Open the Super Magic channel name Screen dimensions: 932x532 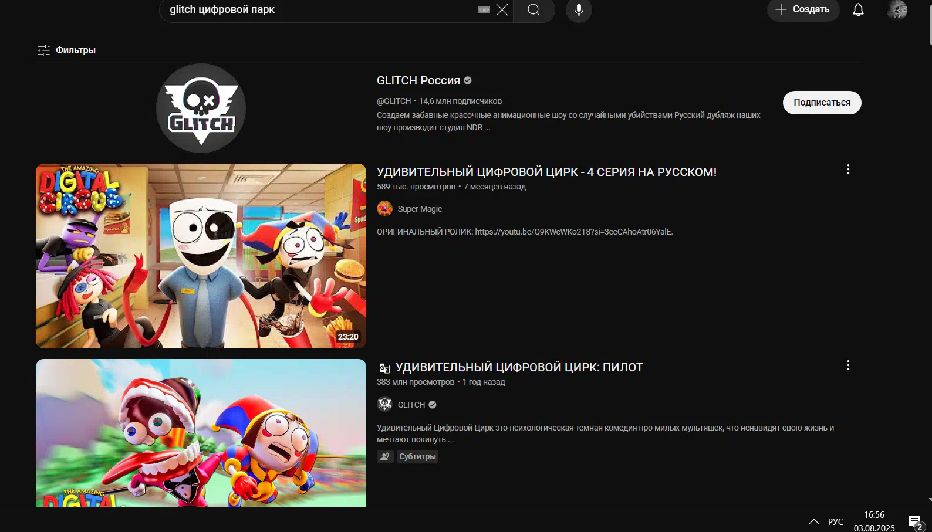pyautogui.click(x=420, y=209)
